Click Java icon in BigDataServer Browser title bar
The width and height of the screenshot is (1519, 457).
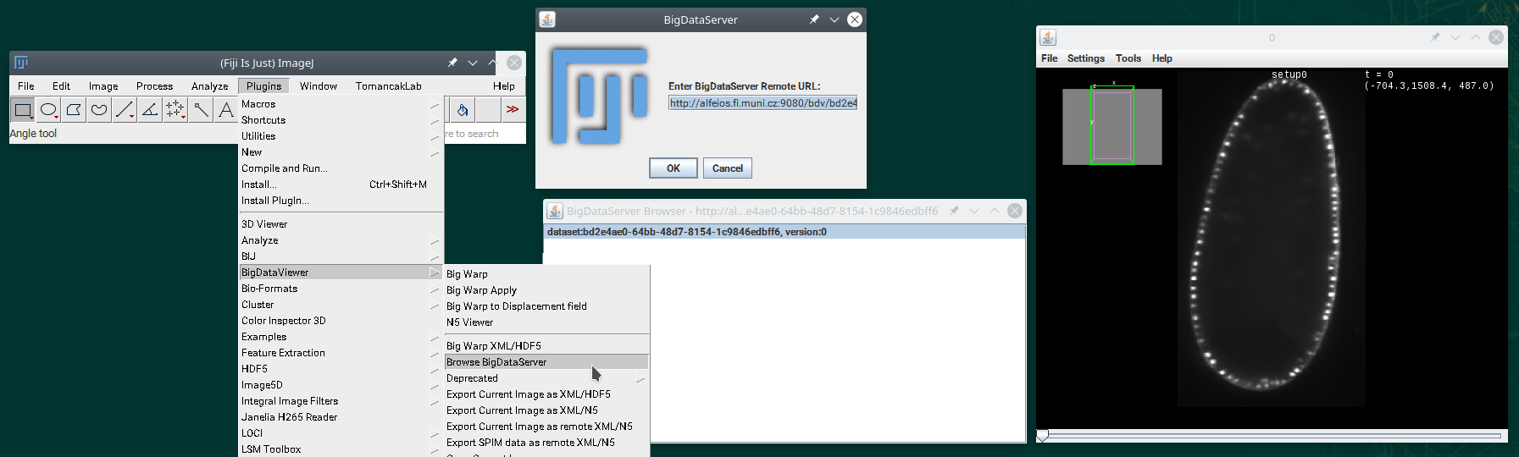555,211
